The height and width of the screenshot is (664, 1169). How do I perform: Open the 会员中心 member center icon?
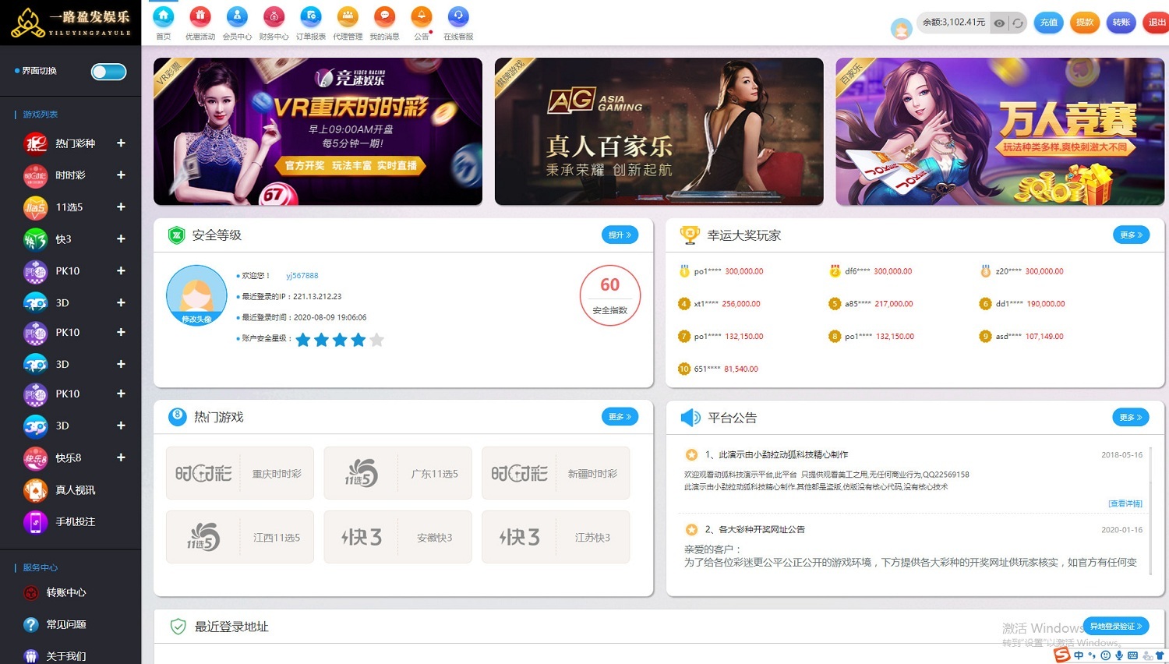coord(237,17)
